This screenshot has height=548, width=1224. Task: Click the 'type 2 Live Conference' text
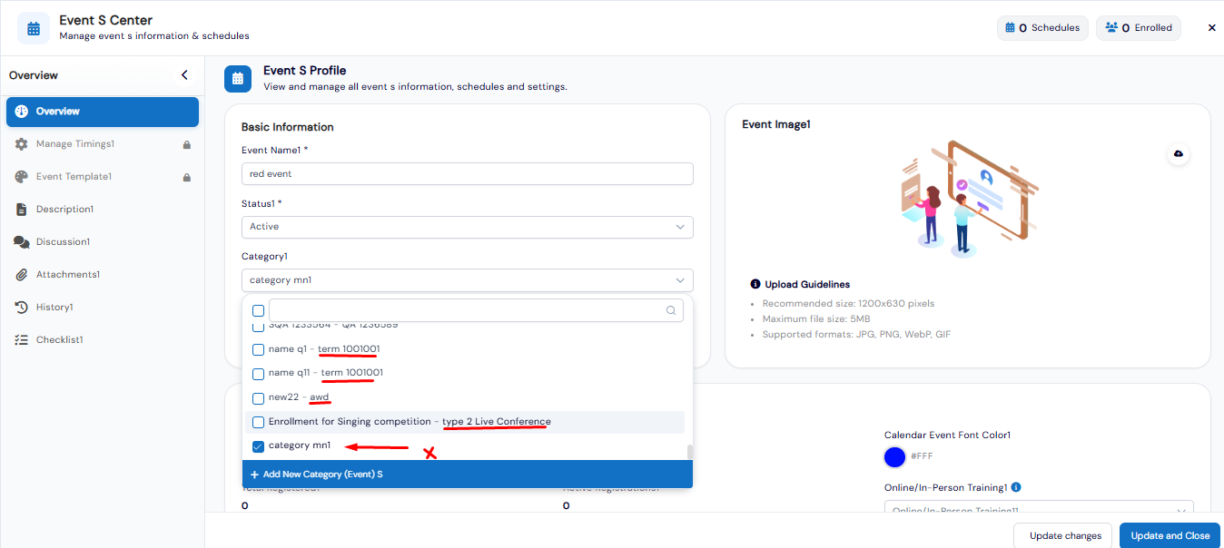(x=497, y=422)
